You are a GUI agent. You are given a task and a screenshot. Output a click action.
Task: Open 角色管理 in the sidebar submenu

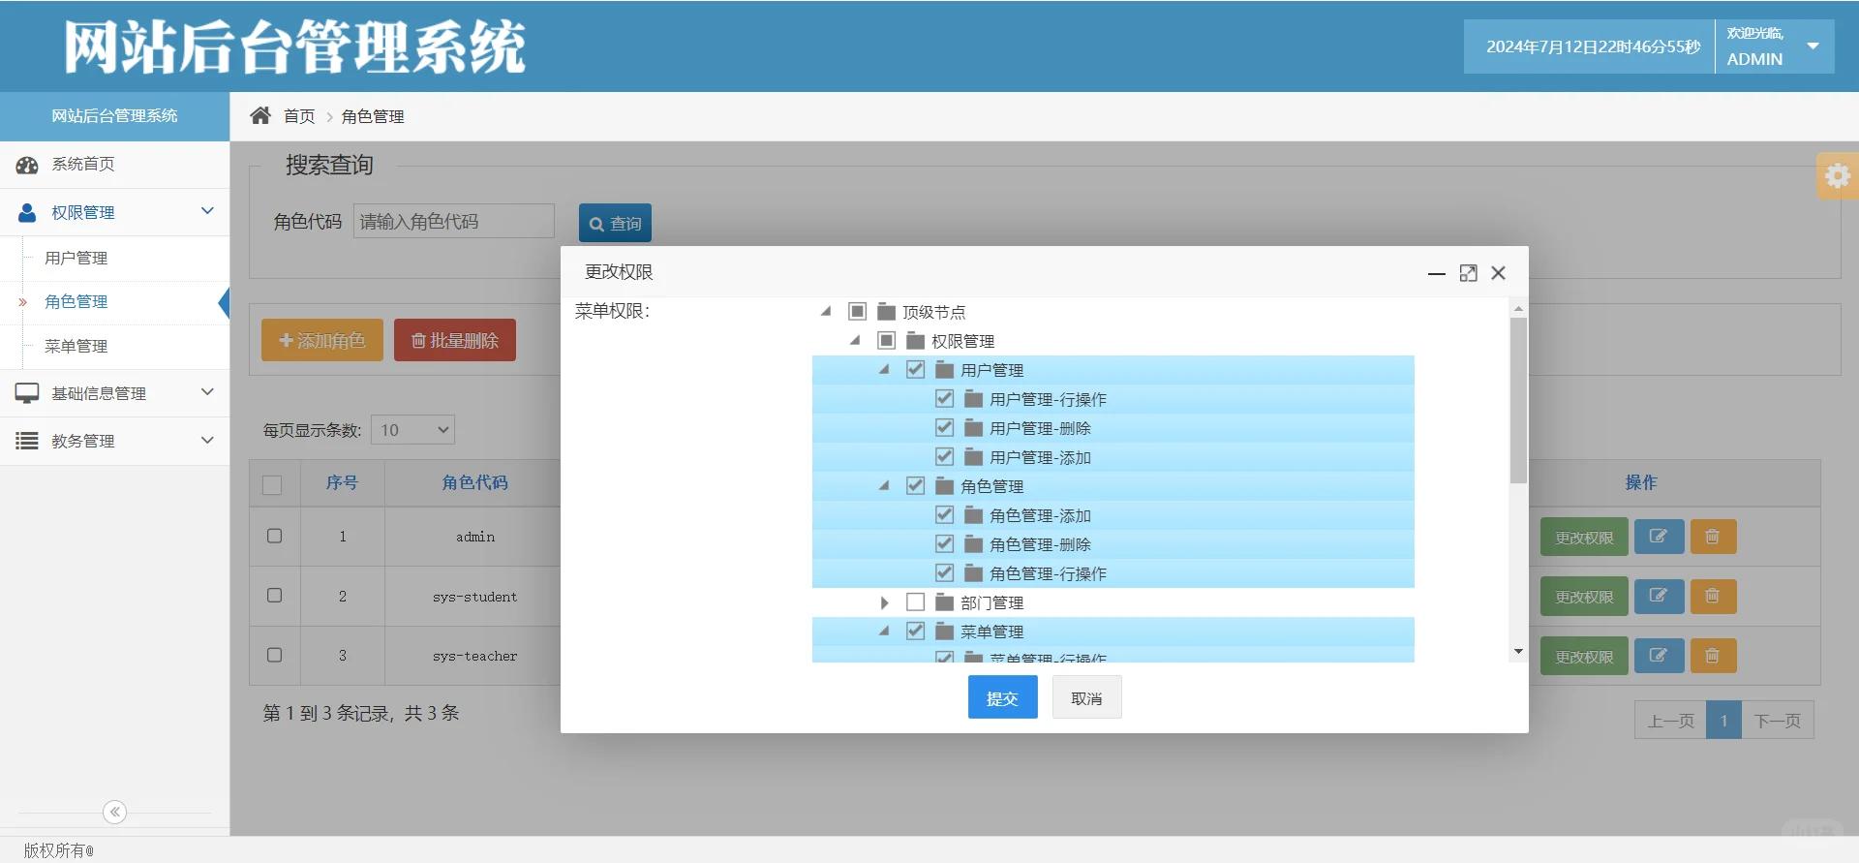coord(76,301)
